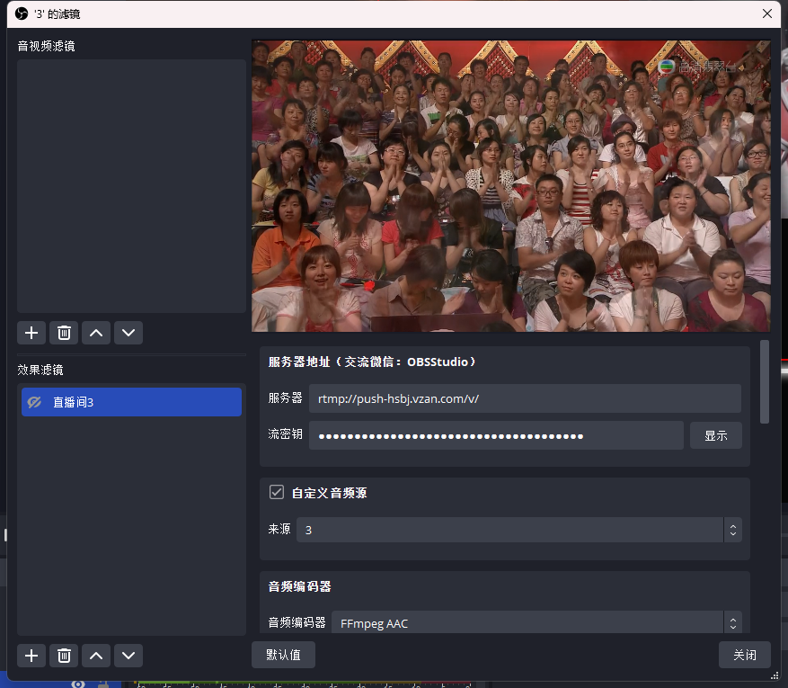Expand the 音频编码器 FFmpeg AAC dropdown
The width and height of the screenshot is (788, 688).
tap(536, 623)
